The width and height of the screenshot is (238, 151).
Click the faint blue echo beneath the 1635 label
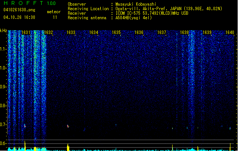coord(116,125)
